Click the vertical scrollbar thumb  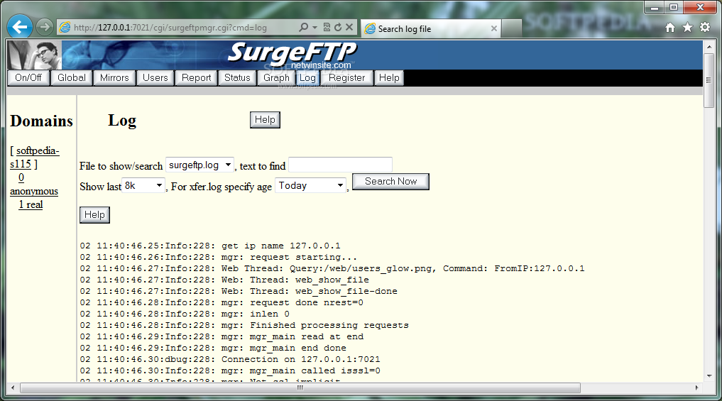tap(709, 80)
